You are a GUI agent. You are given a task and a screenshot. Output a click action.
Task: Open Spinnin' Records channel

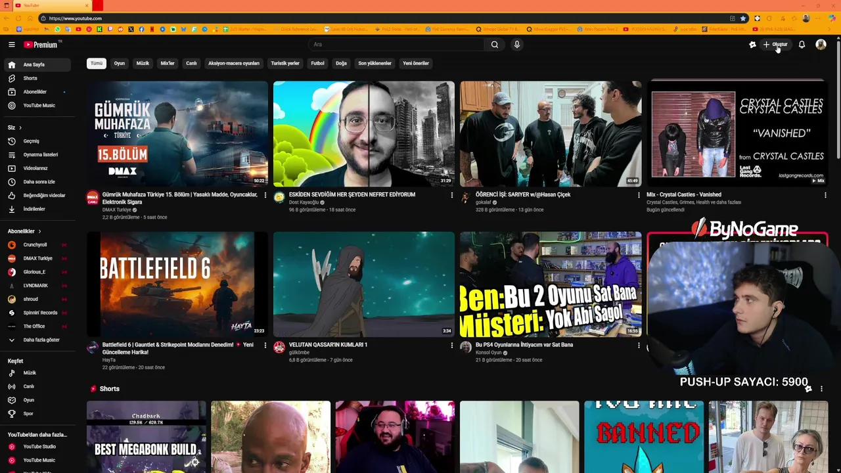[37, 313]
